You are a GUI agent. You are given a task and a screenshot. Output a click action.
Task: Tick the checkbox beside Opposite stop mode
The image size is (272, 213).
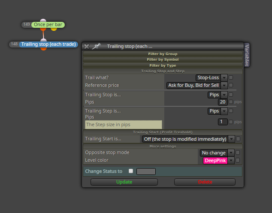(238, 153)
